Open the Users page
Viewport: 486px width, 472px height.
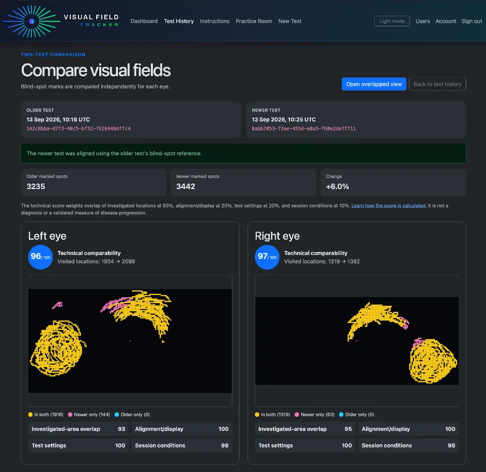(423, 21)
